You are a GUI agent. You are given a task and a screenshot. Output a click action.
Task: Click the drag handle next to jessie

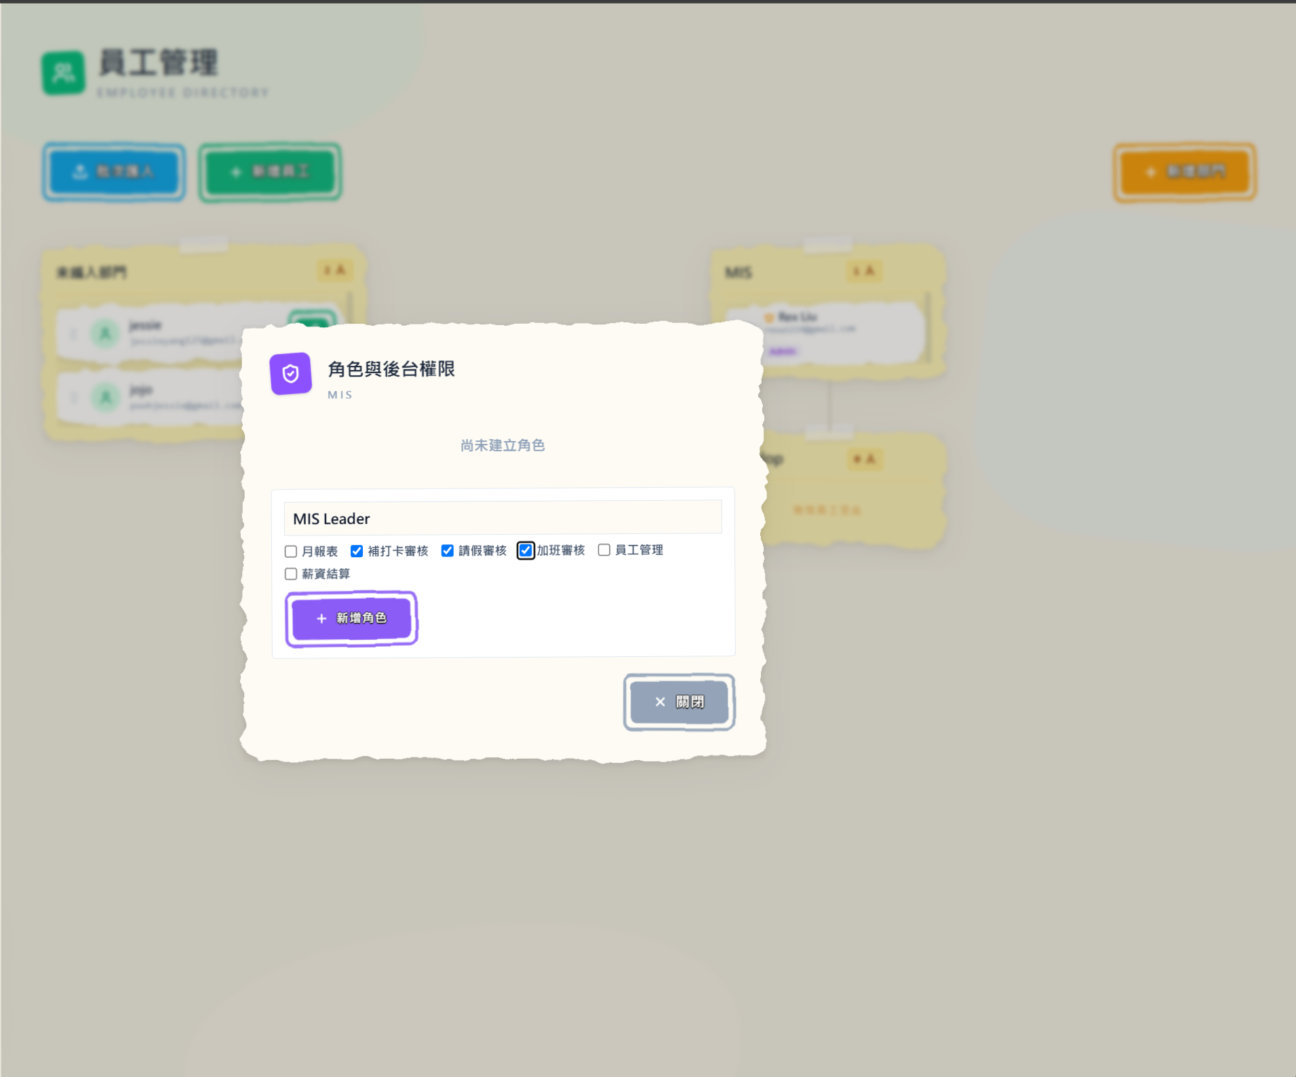[x=74, y=333]
